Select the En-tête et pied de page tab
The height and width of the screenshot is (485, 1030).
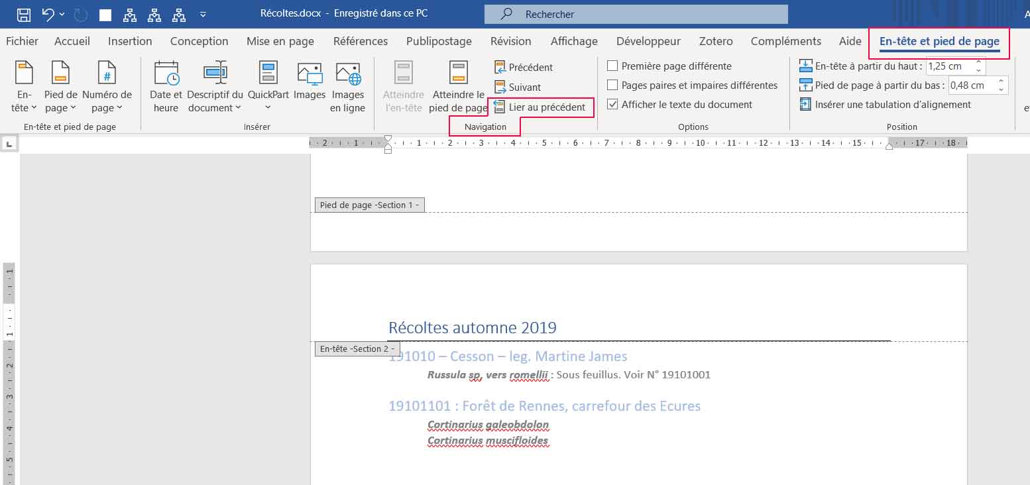[939, 42]
